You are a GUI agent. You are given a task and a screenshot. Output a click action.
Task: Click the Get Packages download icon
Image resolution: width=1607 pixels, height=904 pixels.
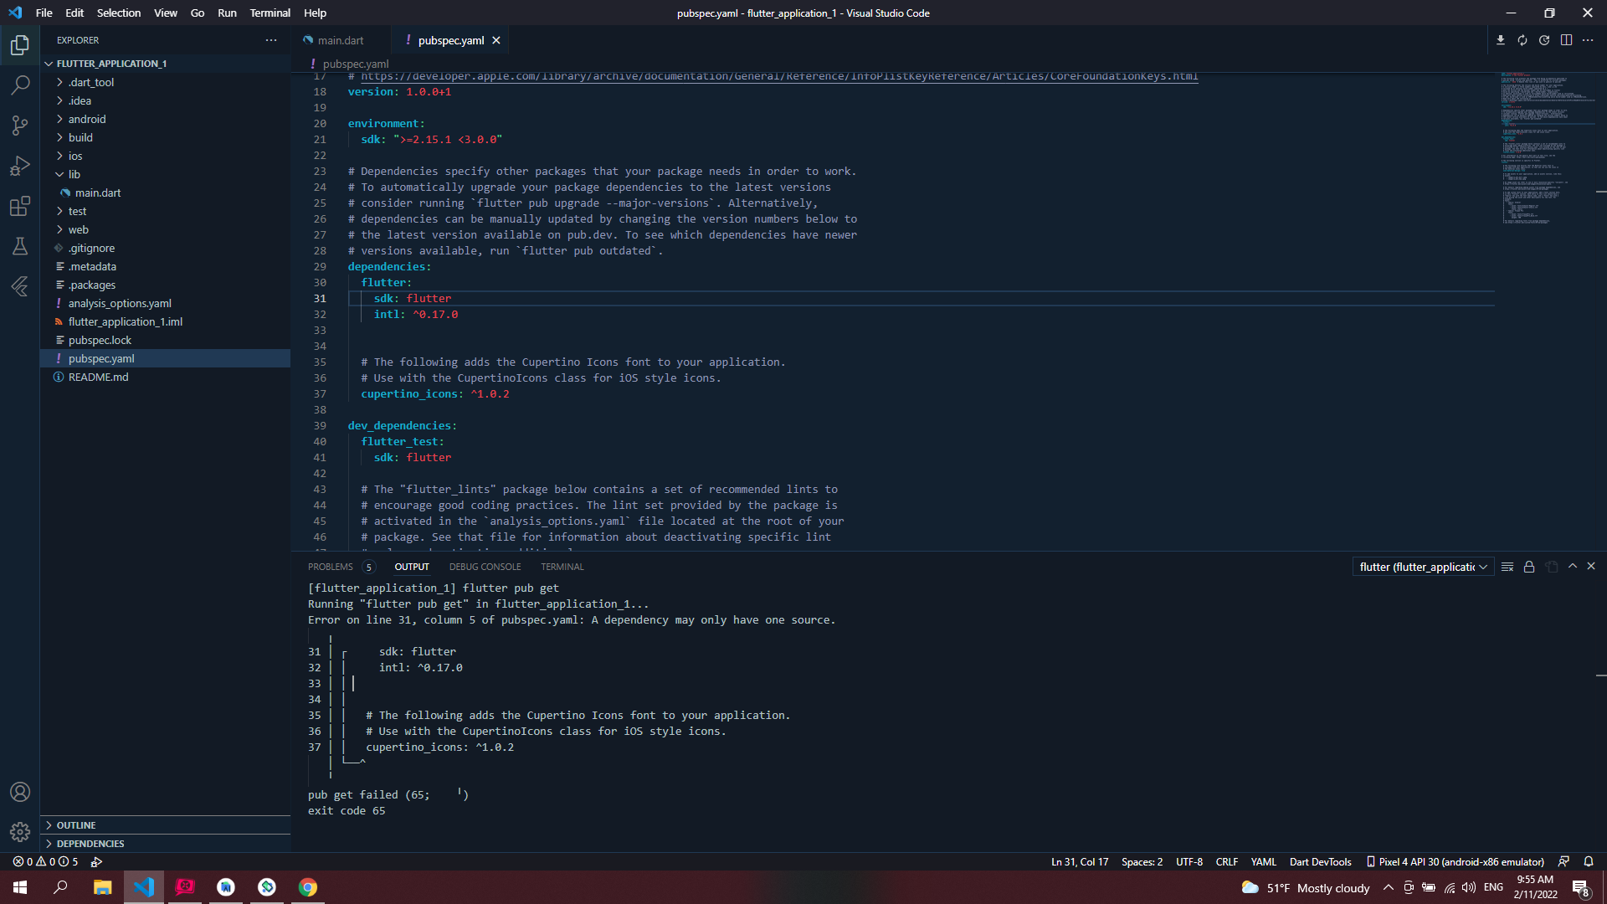point(1501,40)
